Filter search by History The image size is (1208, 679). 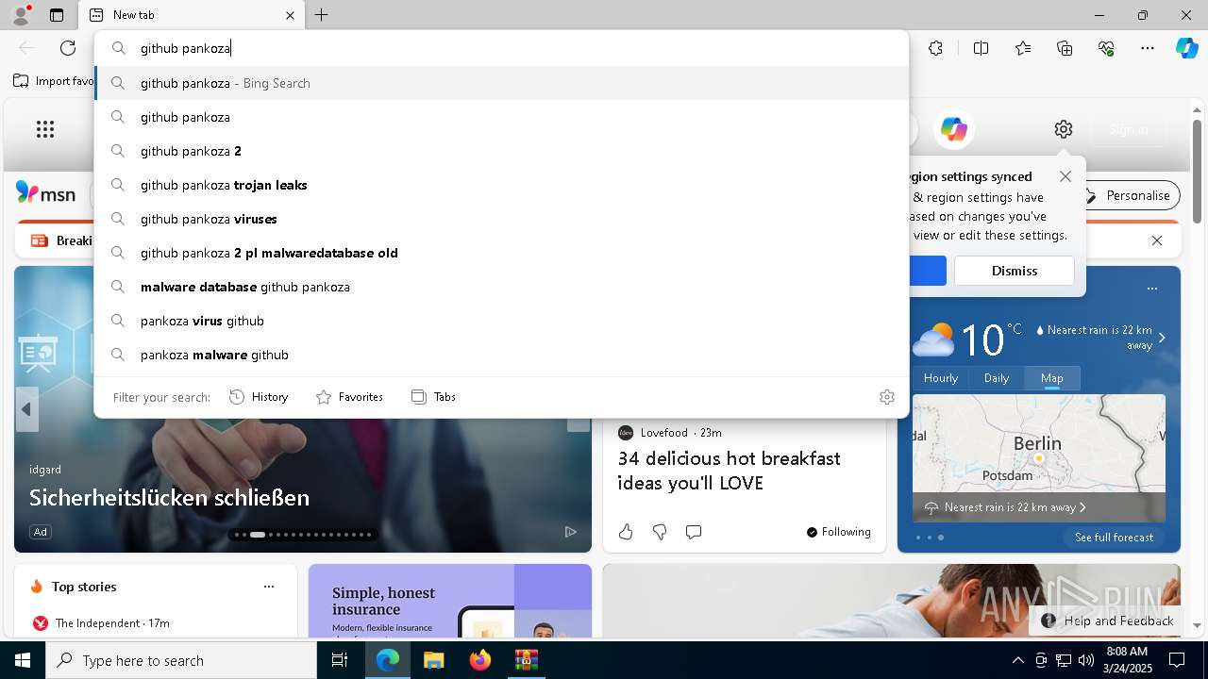(259, 397)
